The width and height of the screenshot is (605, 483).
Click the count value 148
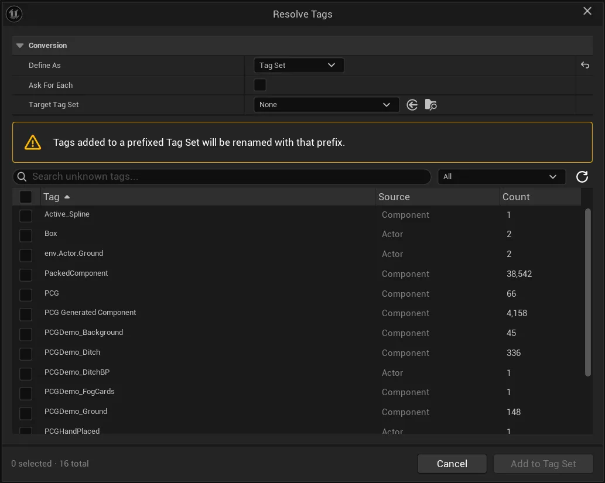[514, 412]
